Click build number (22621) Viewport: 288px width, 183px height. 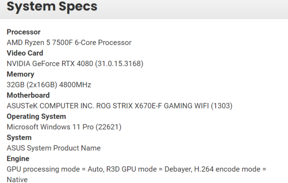pos(108,127)
